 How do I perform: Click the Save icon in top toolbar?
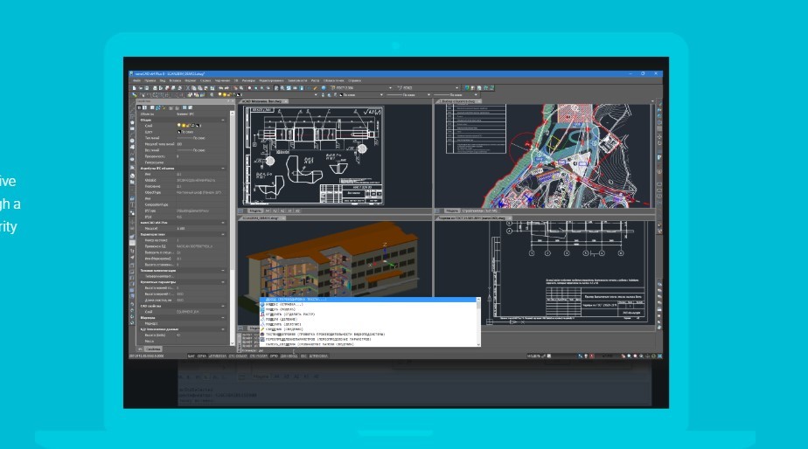[147, 87]
